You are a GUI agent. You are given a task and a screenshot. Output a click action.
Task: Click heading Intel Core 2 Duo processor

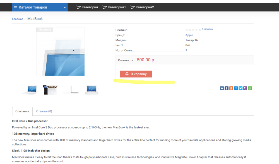(30, 121)
